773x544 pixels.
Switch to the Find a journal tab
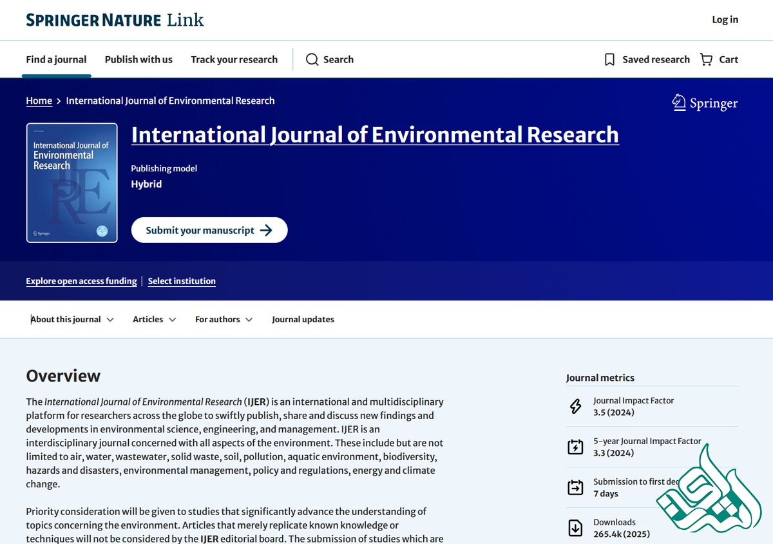click(56, 59)
